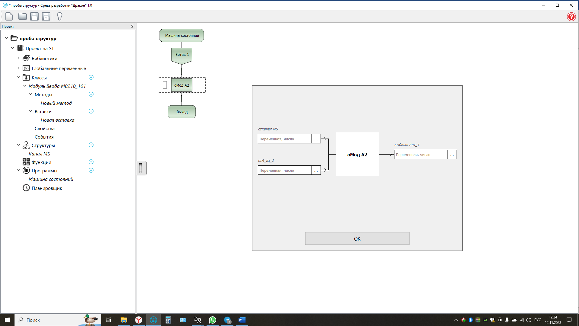
Task: Click the стА_вх_1 input field
Action: pos(285,171)
